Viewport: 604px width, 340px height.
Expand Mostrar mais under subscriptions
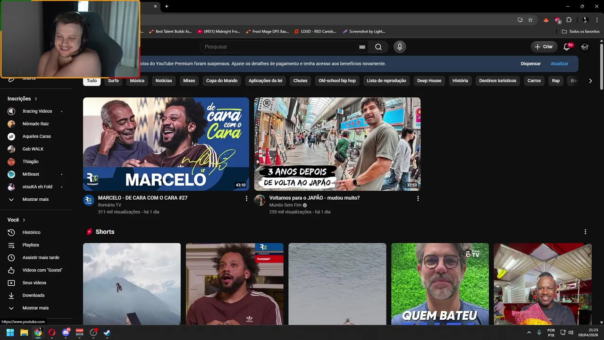coord(36,199)
